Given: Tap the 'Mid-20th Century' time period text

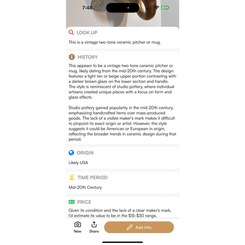Looking at the screenshot, I should click(x=85, y=188).
